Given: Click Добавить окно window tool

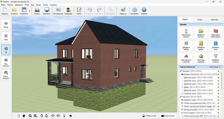Looking at the screenshot, I should click(x=216, y=46).
